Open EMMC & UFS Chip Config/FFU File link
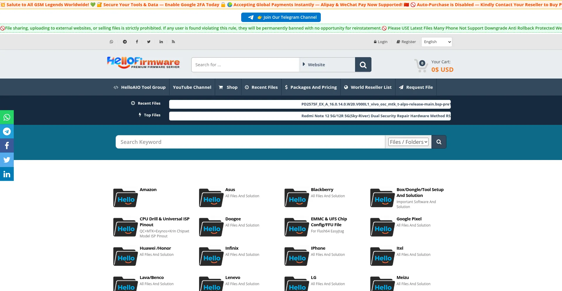Image resolution: width=562 pixels, height=291 pixels. click(x=329, y=222)
